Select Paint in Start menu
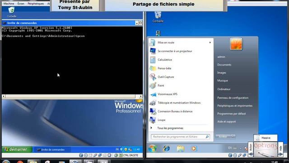The image size is (289, 163). click(x=181, y=86)
